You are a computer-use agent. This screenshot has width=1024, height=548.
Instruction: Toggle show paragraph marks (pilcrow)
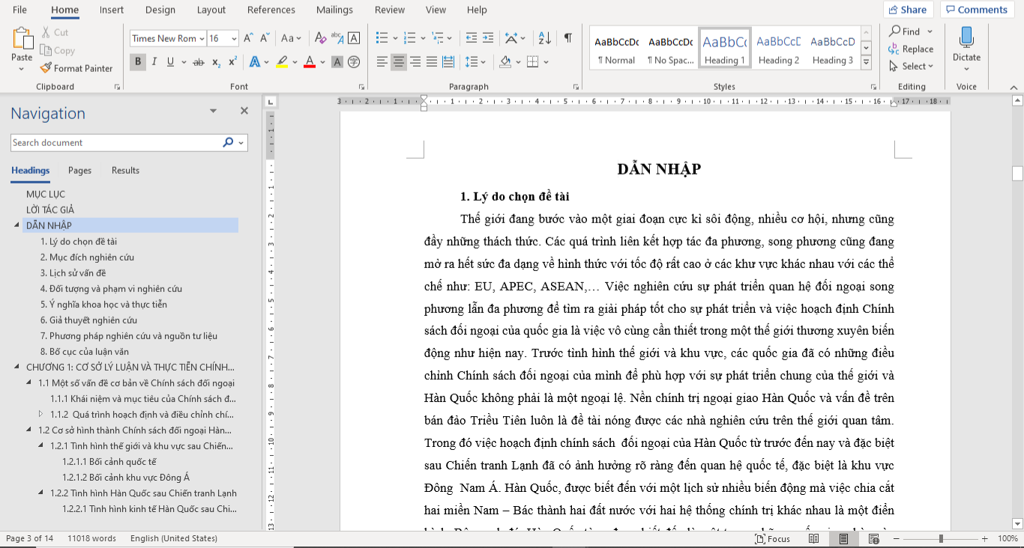tap(568, 38)
